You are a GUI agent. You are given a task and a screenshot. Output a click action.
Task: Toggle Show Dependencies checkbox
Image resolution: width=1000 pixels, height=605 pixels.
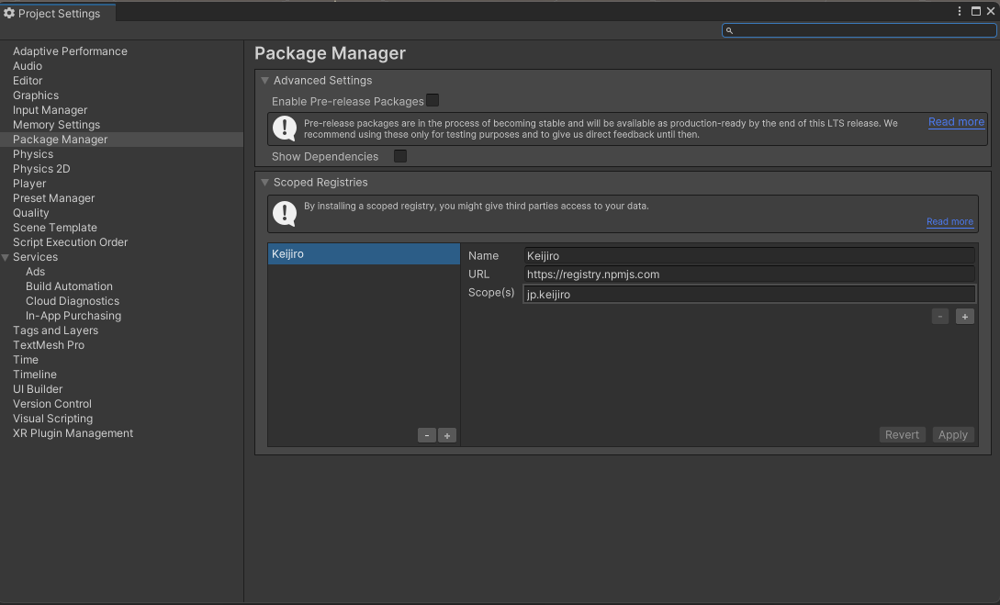pos(399,156)
